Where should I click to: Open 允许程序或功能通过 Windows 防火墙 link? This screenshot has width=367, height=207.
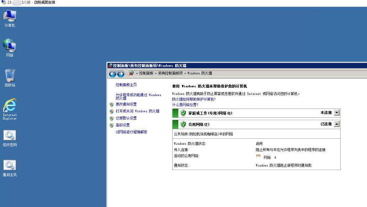tap(138, 97)
